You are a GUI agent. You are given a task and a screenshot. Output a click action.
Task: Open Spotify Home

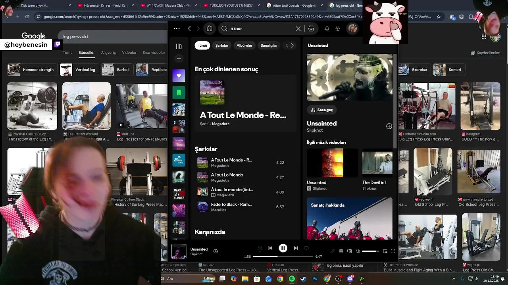tap(210, 28)
